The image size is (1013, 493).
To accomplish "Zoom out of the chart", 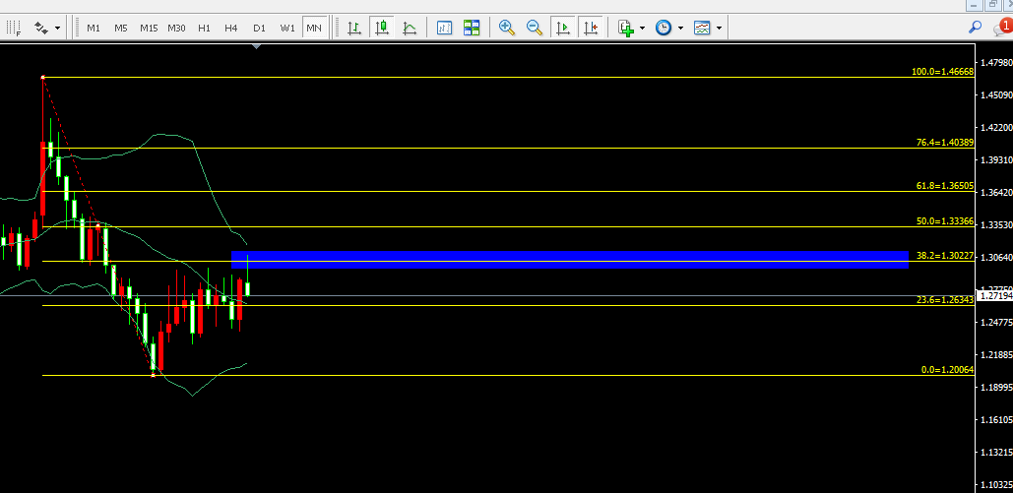I will (535, 28).
